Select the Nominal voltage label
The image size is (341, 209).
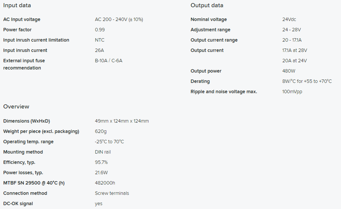pos(209,19)
